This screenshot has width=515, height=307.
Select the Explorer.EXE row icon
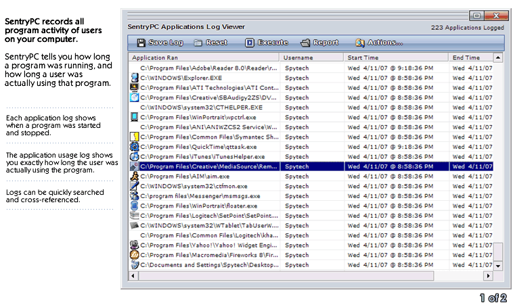[135, 78]
